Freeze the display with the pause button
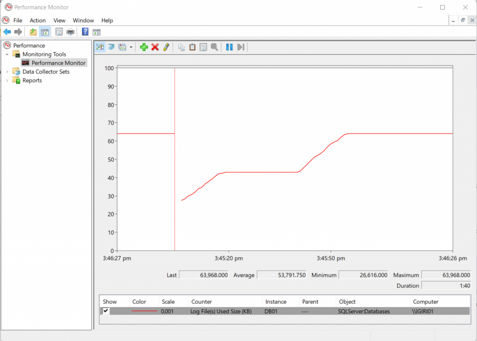 click(x=229, y=47)
